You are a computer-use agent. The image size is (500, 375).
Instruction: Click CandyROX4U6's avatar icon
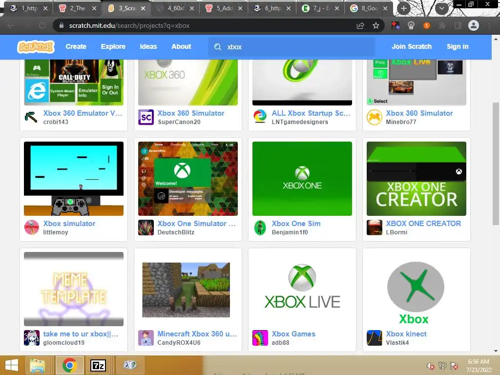pos(146,338)
